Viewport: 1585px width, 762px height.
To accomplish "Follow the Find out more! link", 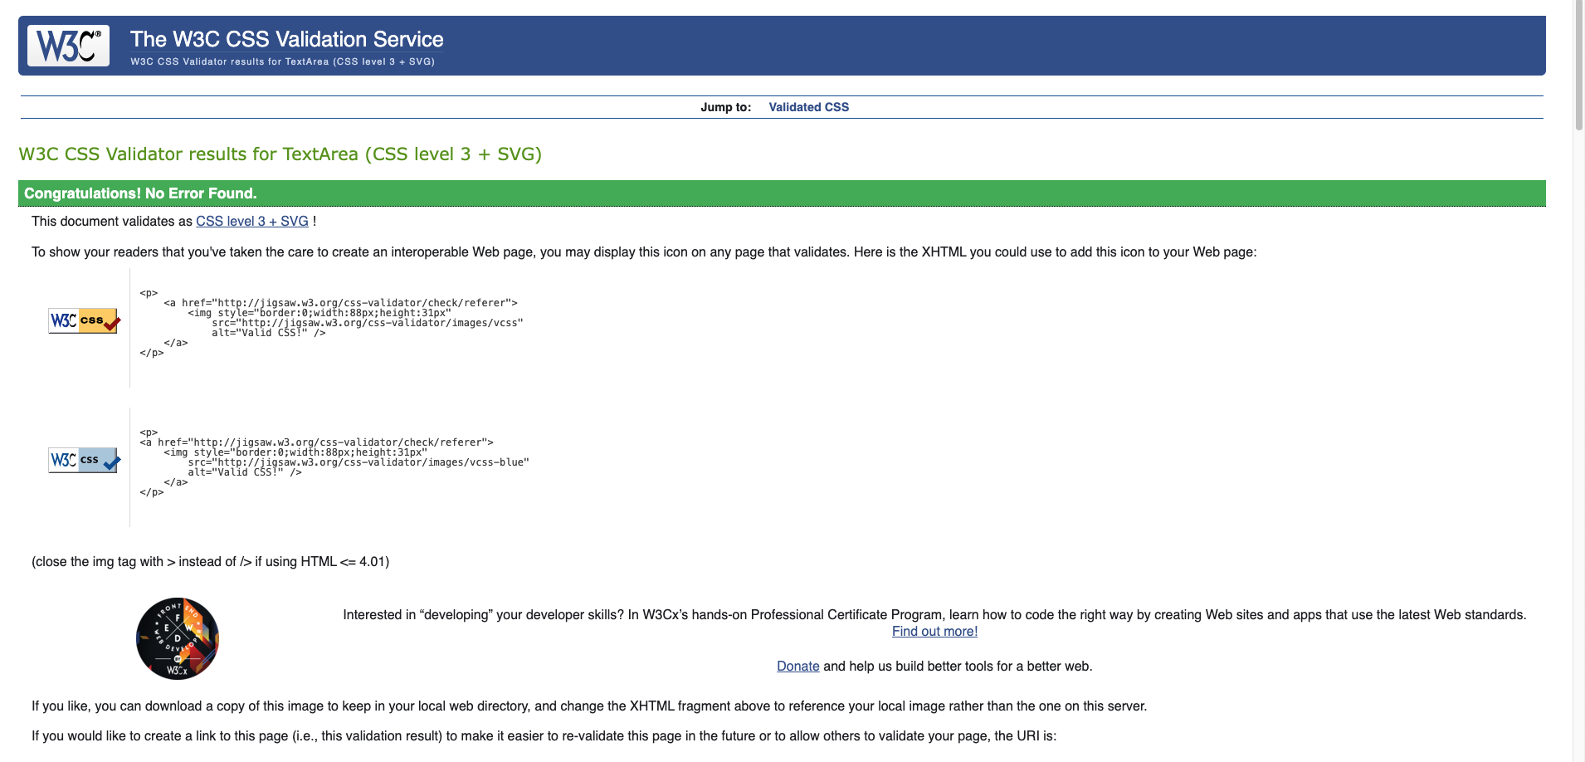I will point(934,632).
